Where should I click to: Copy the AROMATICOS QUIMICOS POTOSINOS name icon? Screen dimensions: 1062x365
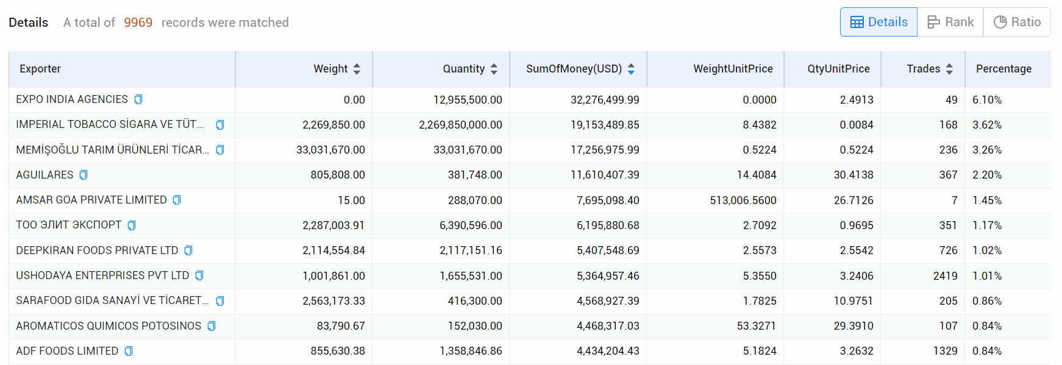[x=212, y=326]
